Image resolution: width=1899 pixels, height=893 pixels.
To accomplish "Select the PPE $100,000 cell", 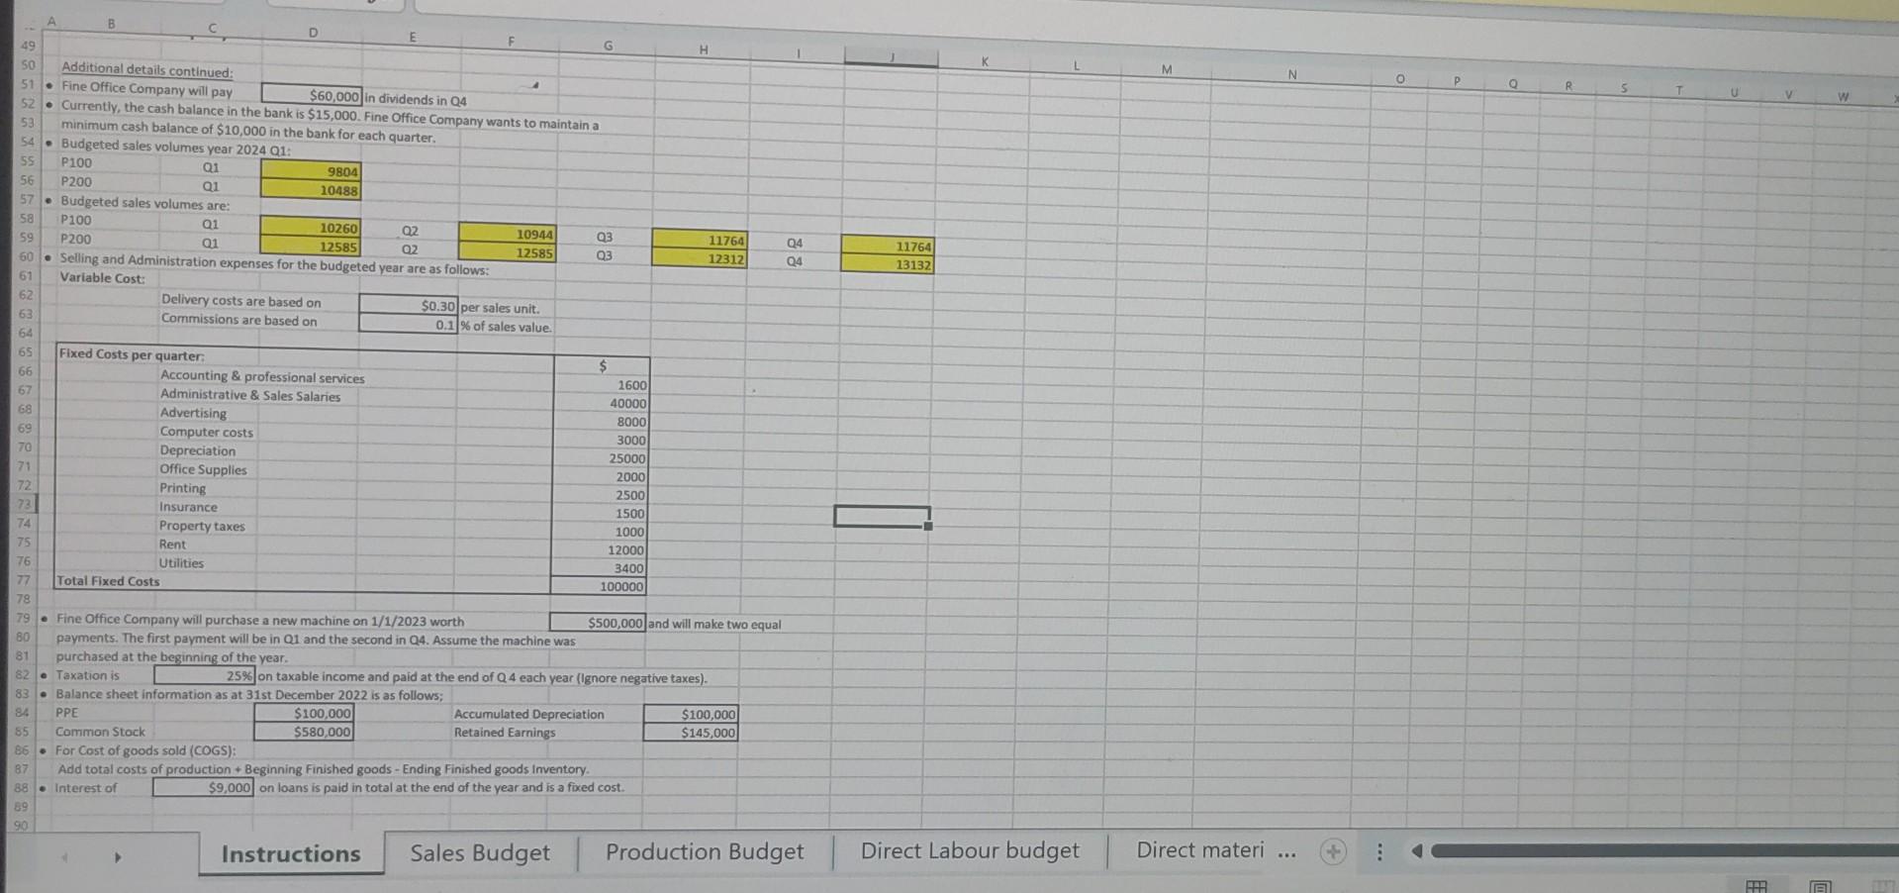I will point(304,713).
